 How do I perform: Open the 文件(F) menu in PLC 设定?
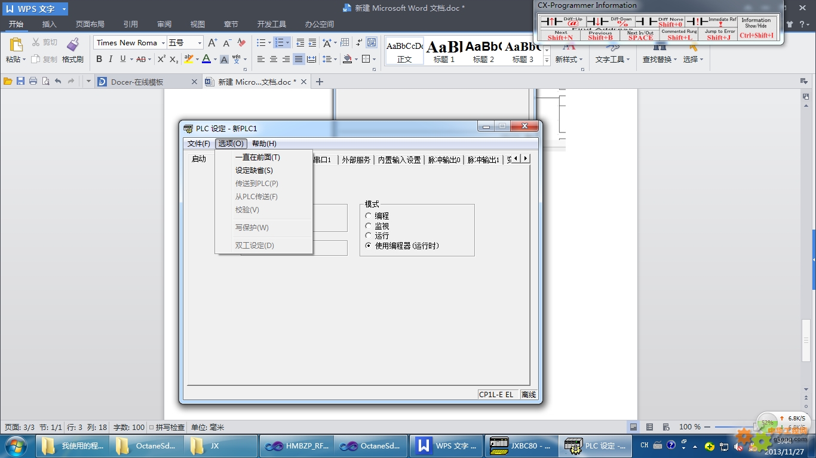(199, 144)
